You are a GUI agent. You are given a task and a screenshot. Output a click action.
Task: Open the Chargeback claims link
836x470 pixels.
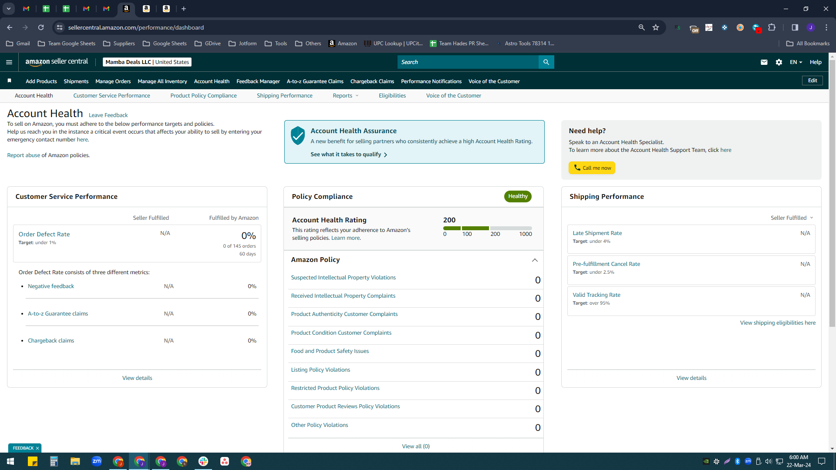(x=51, y=341)
